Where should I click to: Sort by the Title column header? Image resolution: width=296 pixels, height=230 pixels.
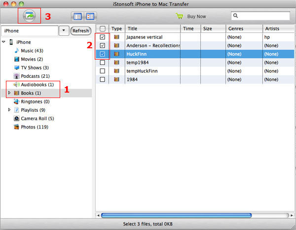[x=152, y=29]
